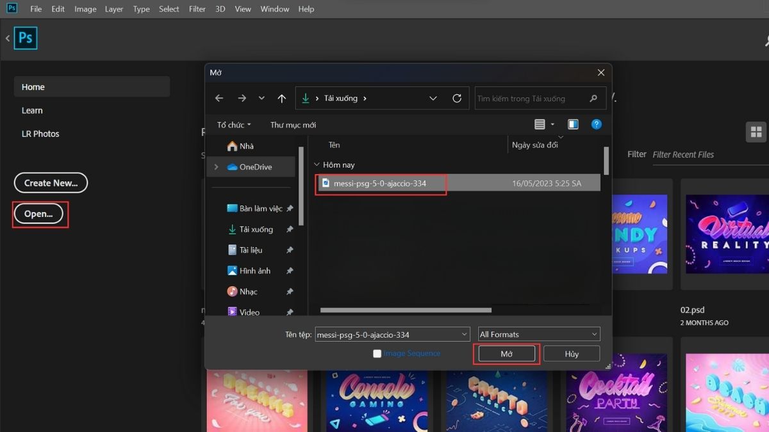Click the Hủy cancel button

coord(572,354)
